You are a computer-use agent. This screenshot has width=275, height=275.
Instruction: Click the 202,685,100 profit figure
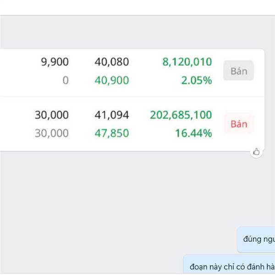[x=181, y=115]
